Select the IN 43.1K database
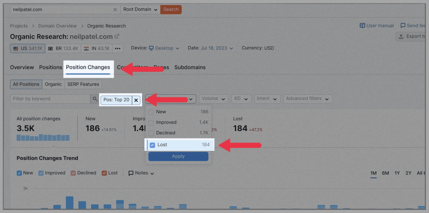429x213 pixels. click(97, 48)
